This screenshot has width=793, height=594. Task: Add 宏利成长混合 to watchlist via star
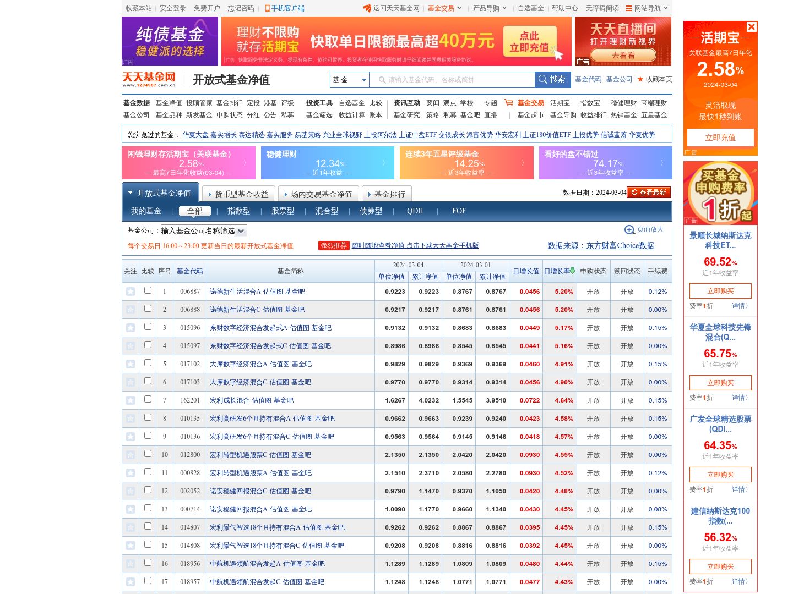coord(131,400)
